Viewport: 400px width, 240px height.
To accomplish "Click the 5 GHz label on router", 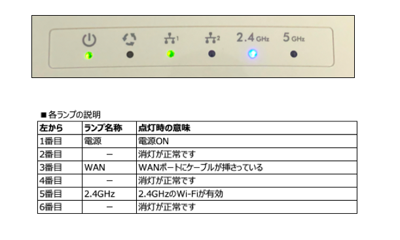I will (x=294, y=37).
